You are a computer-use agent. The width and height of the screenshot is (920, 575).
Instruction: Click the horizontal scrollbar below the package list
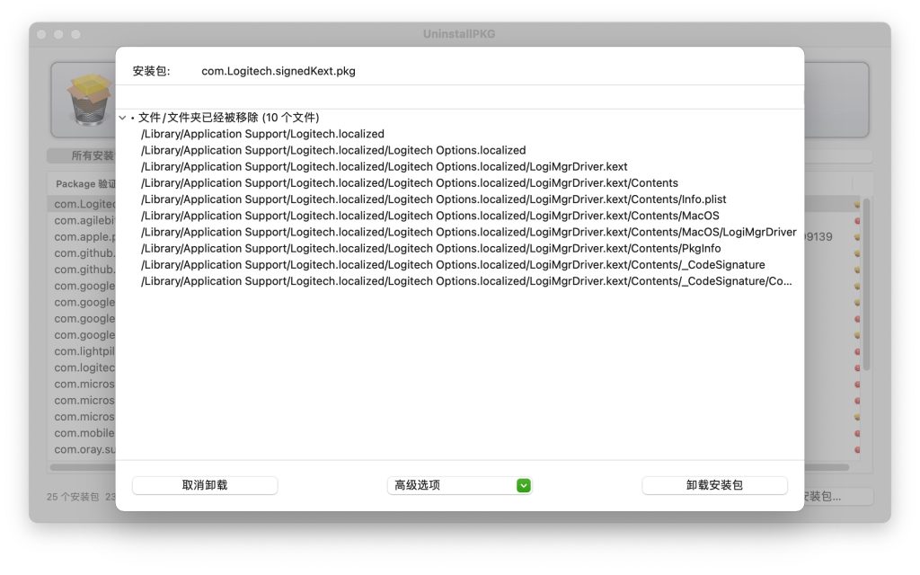tap(449, 467)
